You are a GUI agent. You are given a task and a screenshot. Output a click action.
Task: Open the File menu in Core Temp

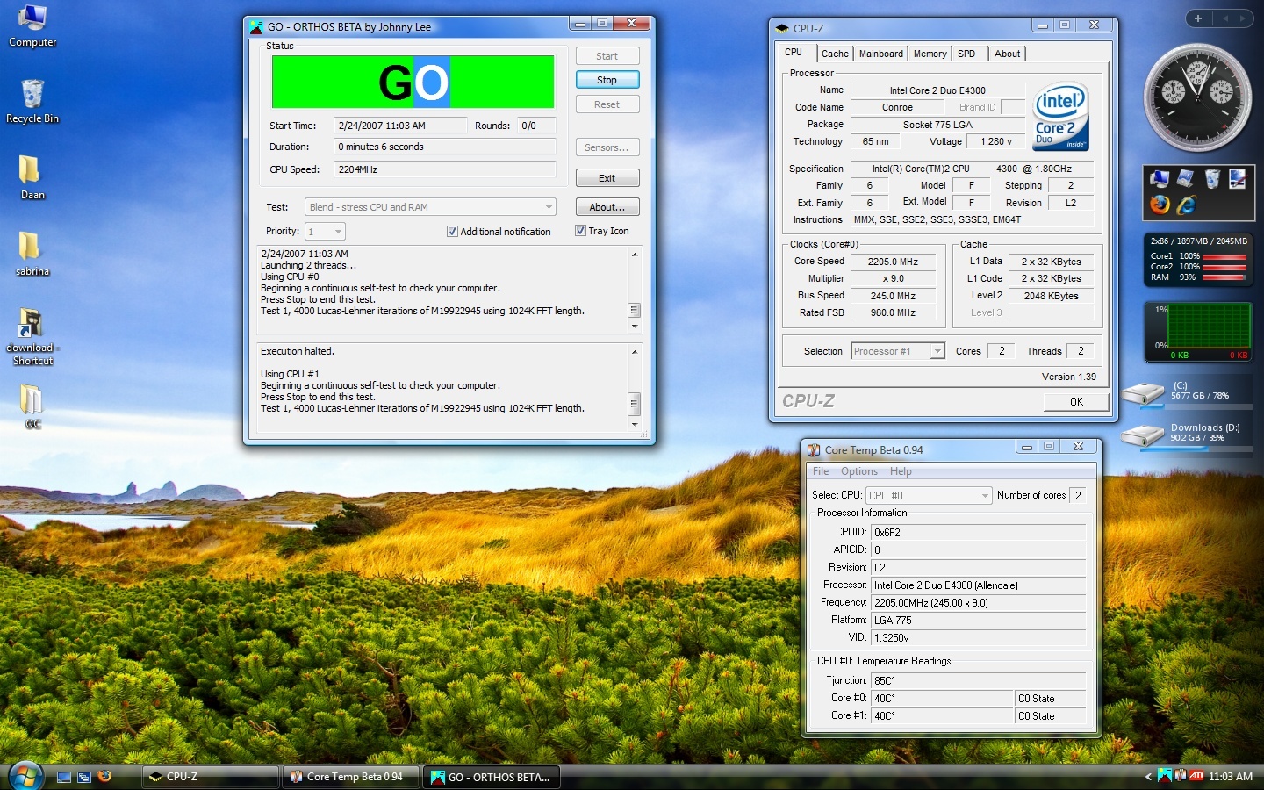point(821,471)
